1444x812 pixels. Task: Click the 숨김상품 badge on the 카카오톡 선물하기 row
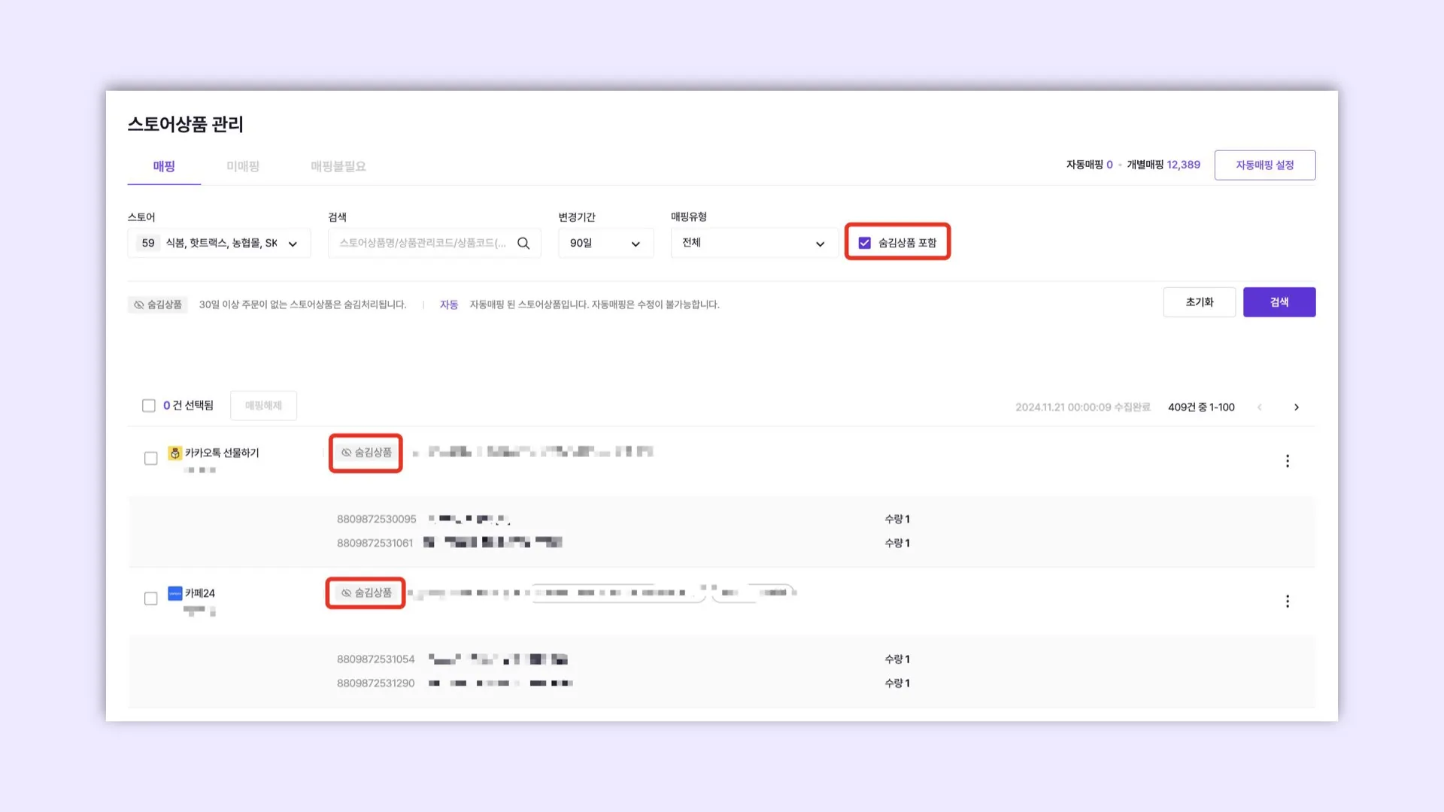coord(366,453)
